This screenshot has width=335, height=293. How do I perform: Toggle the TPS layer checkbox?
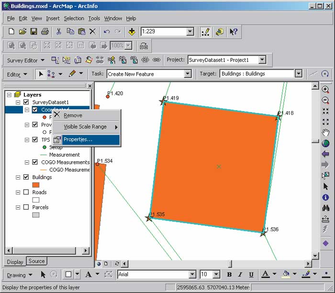[35, 139]
